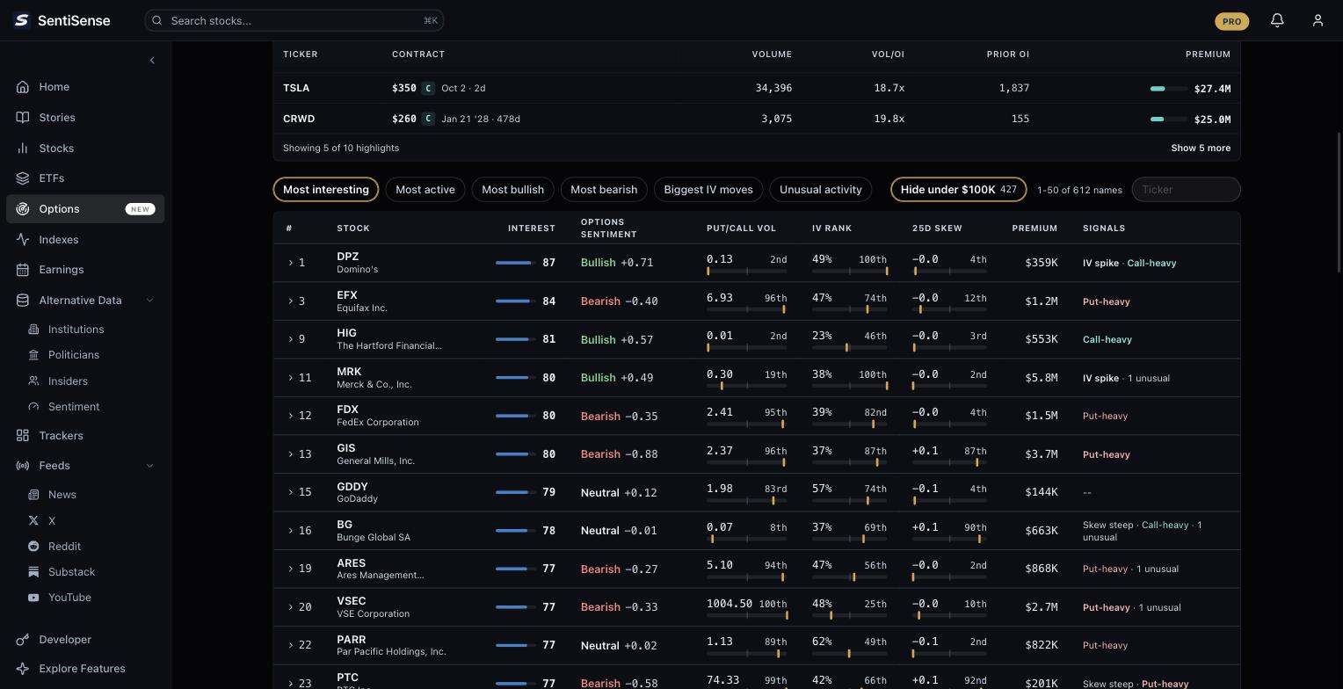Select the Unusual activity filter
Screen dimensions: 1343x689
[821, 190]
